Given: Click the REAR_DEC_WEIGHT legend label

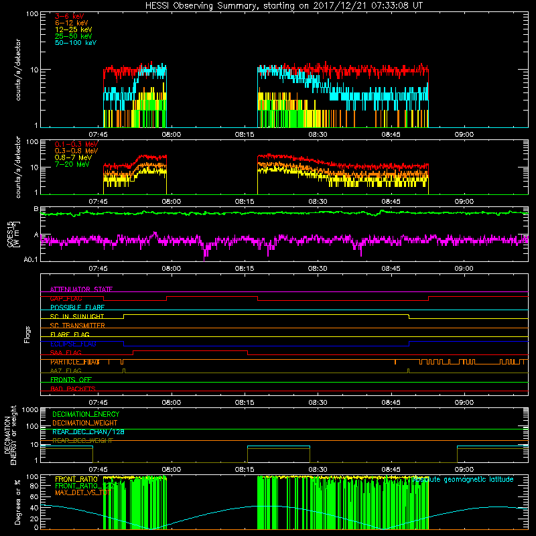Looking at the screenshot, I should pyautogui.click(x=82, y=441).
